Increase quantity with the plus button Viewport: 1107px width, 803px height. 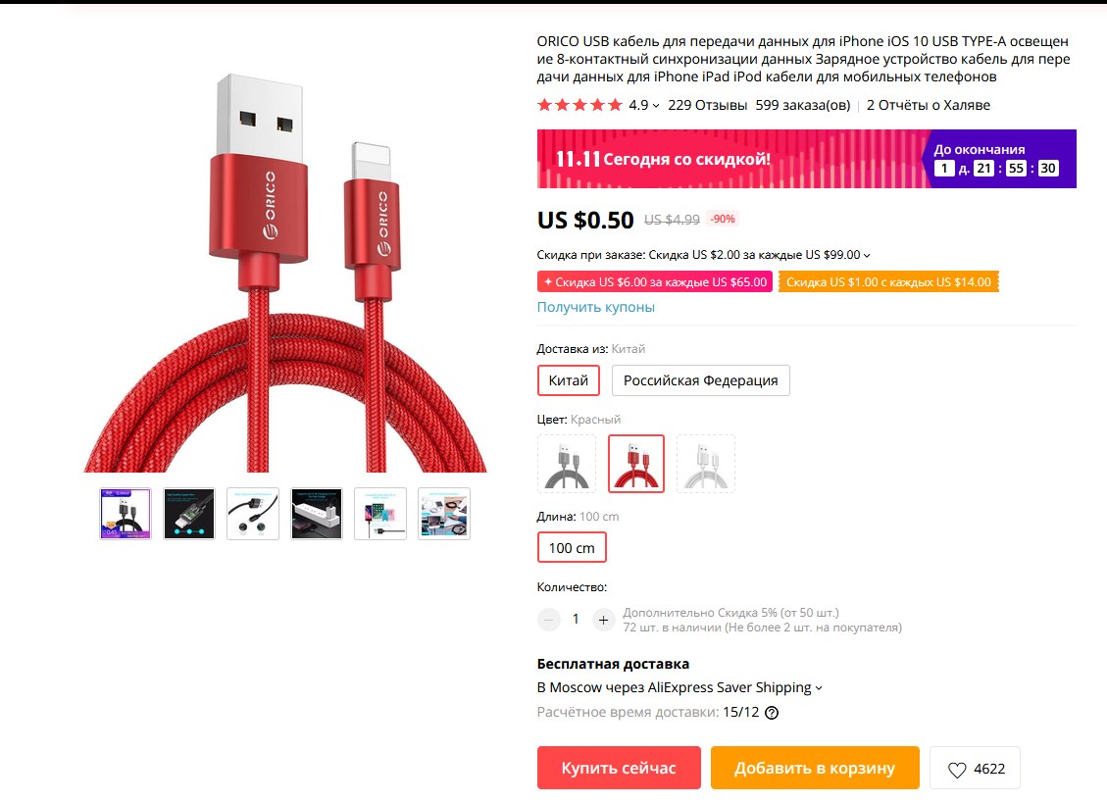coord(603,620)
